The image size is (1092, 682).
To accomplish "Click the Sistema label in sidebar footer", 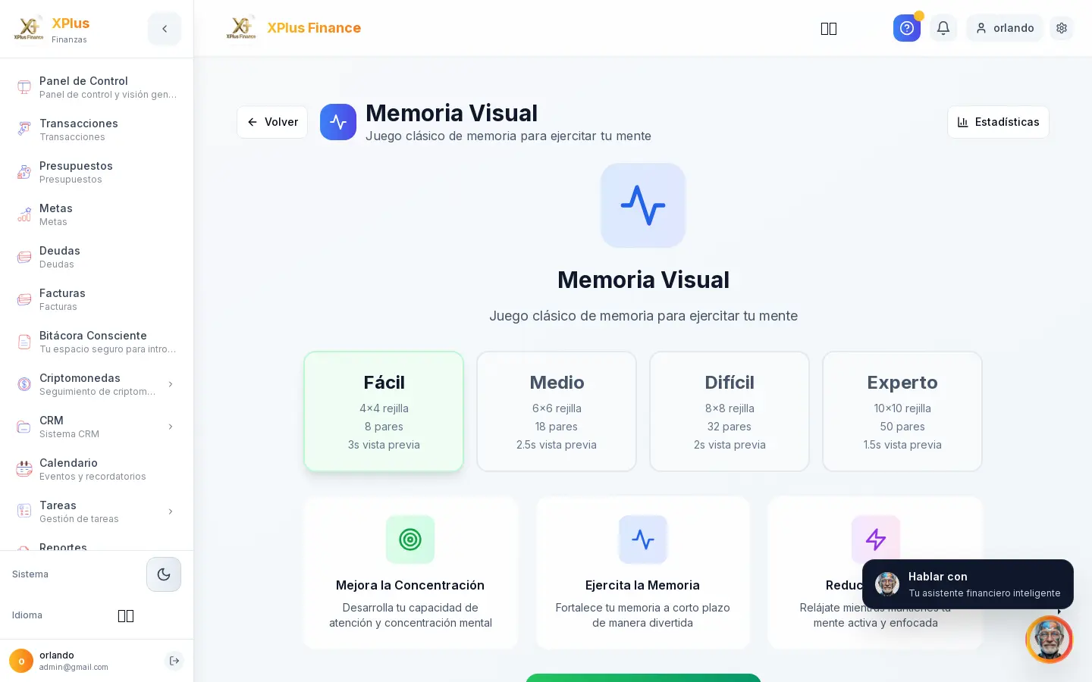I will point(30,574).
